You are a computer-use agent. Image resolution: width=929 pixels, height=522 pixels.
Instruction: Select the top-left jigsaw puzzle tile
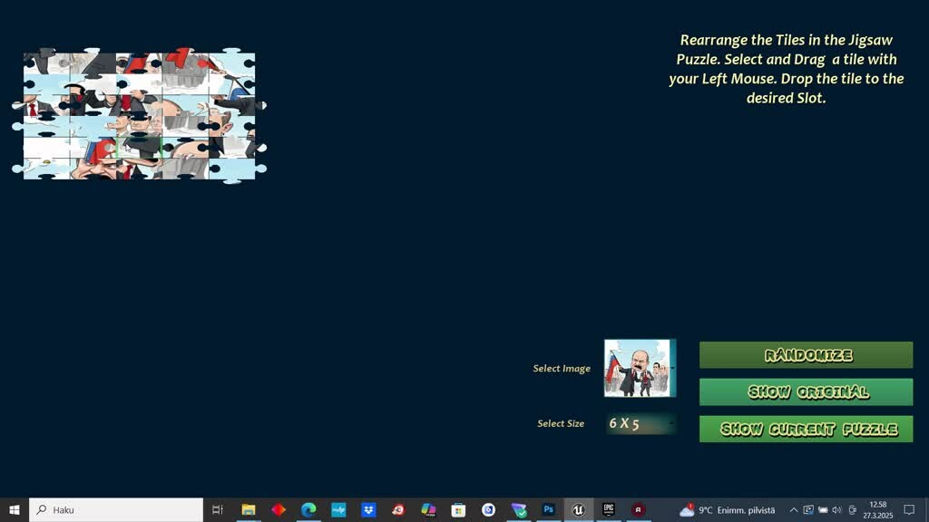tap(46, 64)
